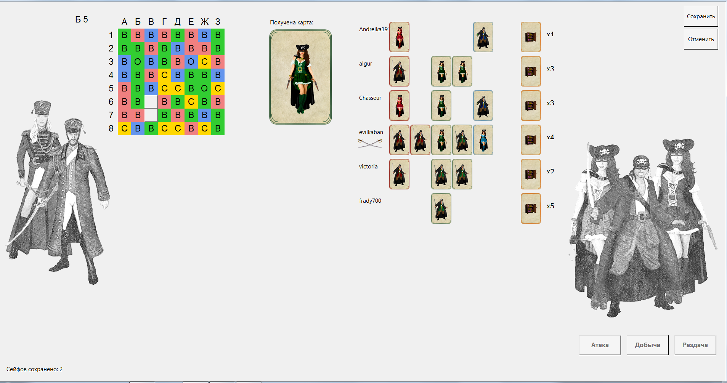Open the Добыча button

pos(647,345)
